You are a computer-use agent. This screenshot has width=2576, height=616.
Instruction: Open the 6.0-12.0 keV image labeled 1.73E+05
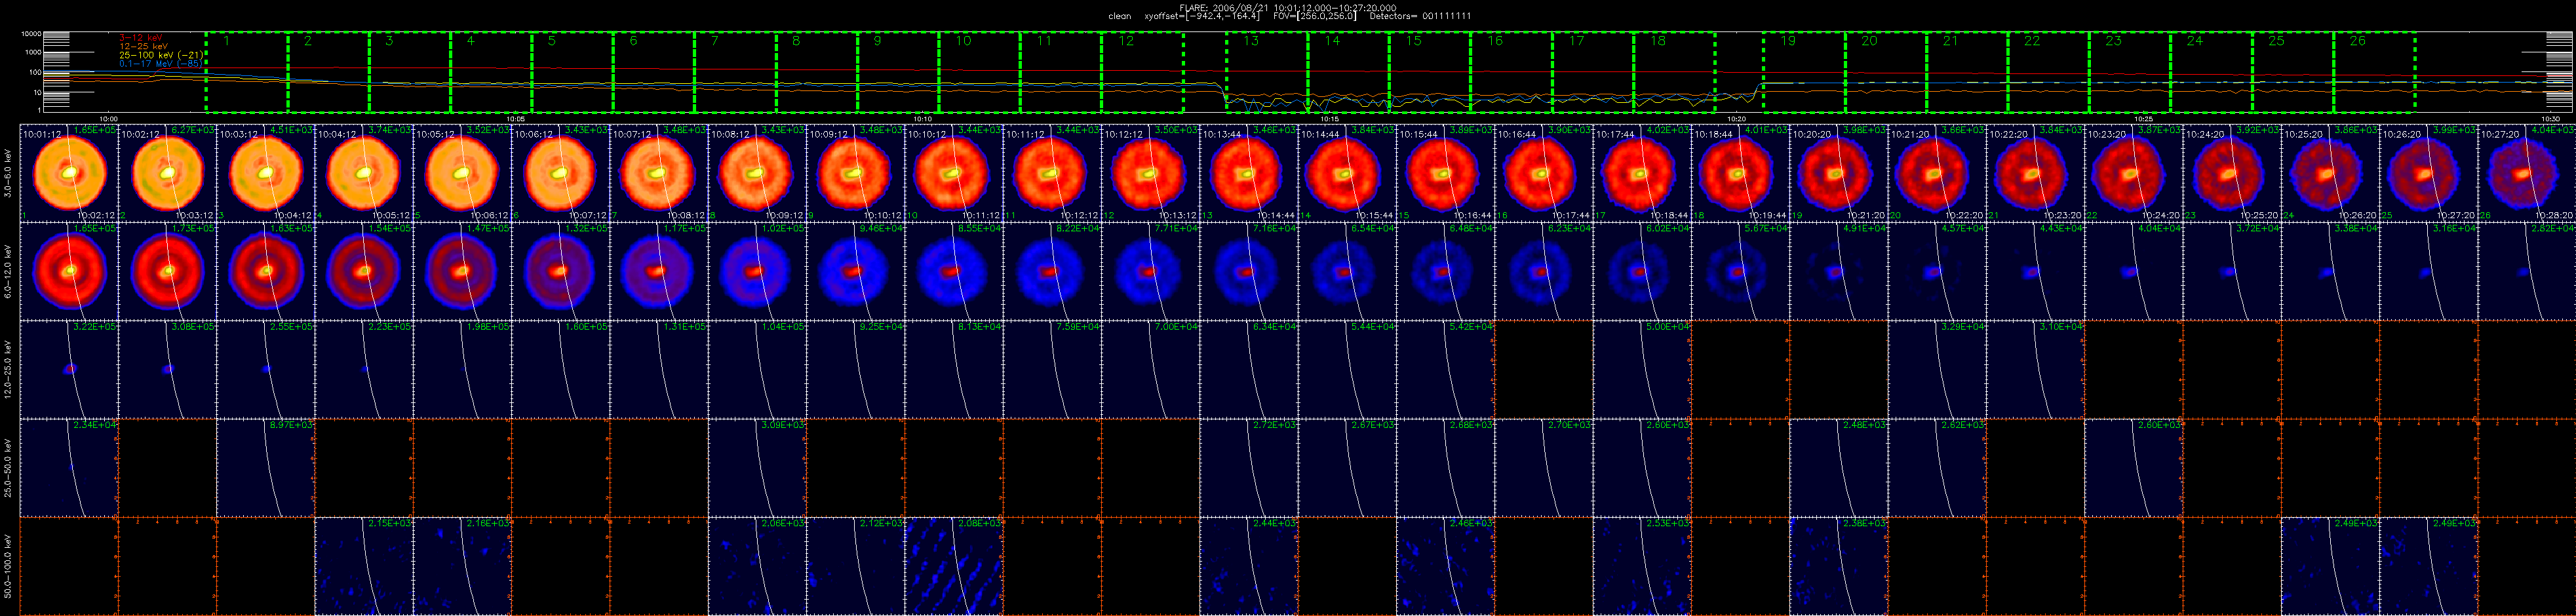(x=167, y=270)
